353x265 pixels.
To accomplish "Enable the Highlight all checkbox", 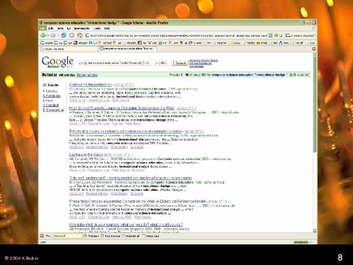I will (124, 236).
